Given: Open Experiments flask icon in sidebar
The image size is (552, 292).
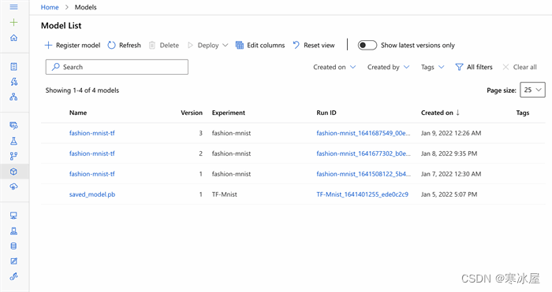Looking at the screenshot, I should click(13, 141).
